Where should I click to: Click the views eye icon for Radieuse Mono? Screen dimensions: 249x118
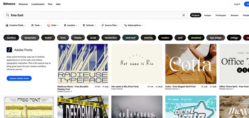[103, 87]
